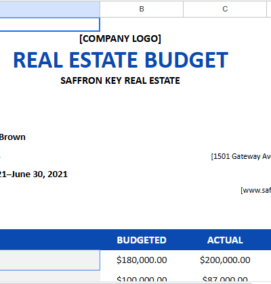Select the REAL ESTATE BUDGET title
Viewport: 271px width, 284px height.
click(x=121, y=60)
